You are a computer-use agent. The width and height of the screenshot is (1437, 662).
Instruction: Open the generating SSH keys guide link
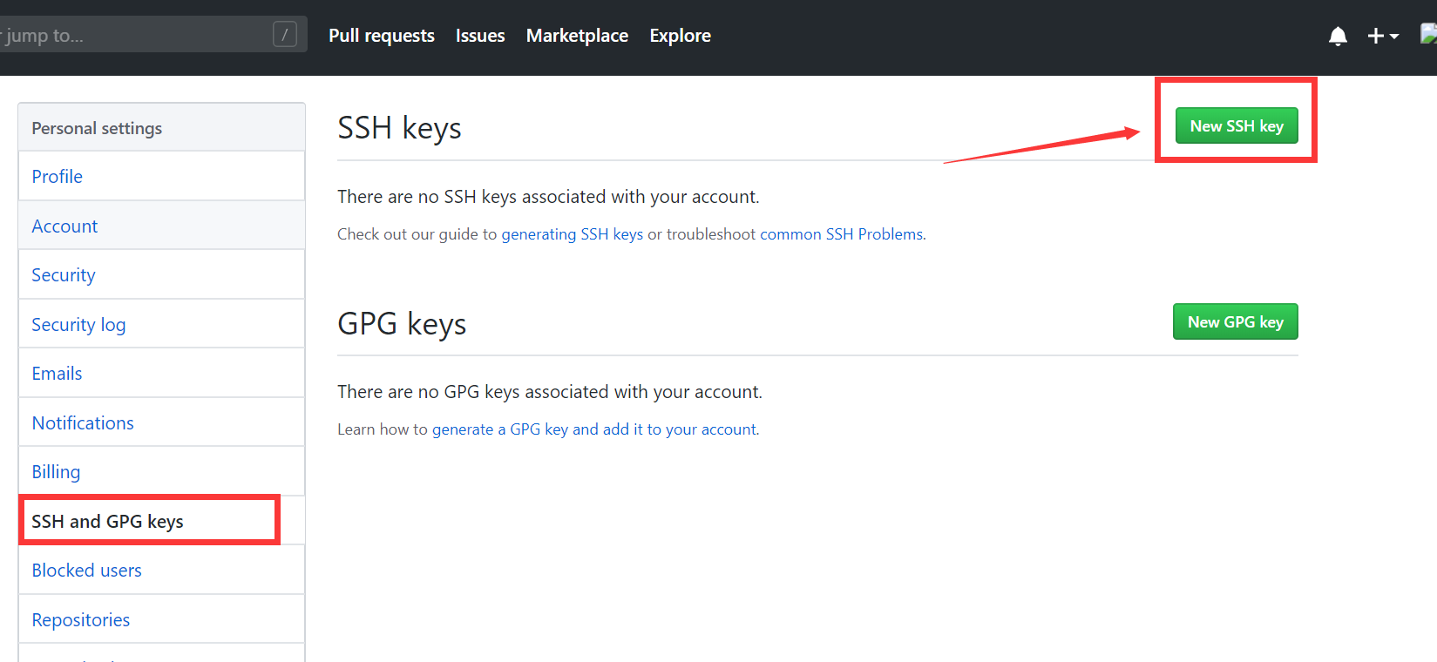[x=572, y=234]
